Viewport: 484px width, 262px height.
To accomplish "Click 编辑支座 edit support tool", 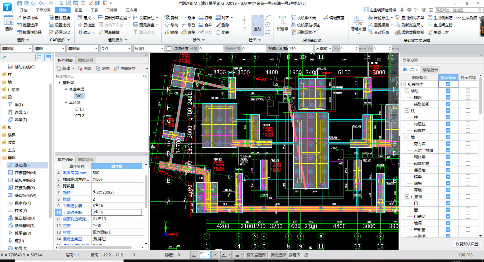I will [x=334, y=18].
